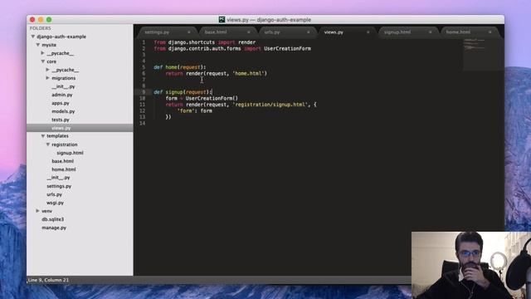Click the 'def signup(request):' line
531x299 pixels.
pos(183,92)
